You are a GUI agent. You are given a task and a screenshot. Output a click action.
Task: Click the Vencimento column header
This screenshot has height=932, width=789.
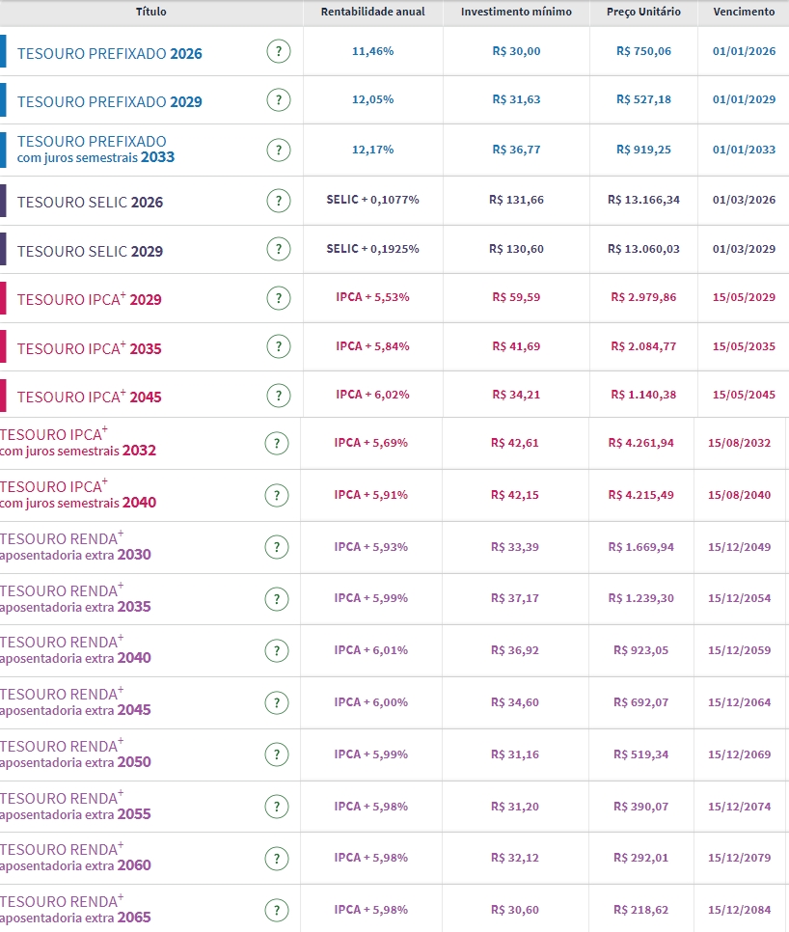tap(743, 12)
